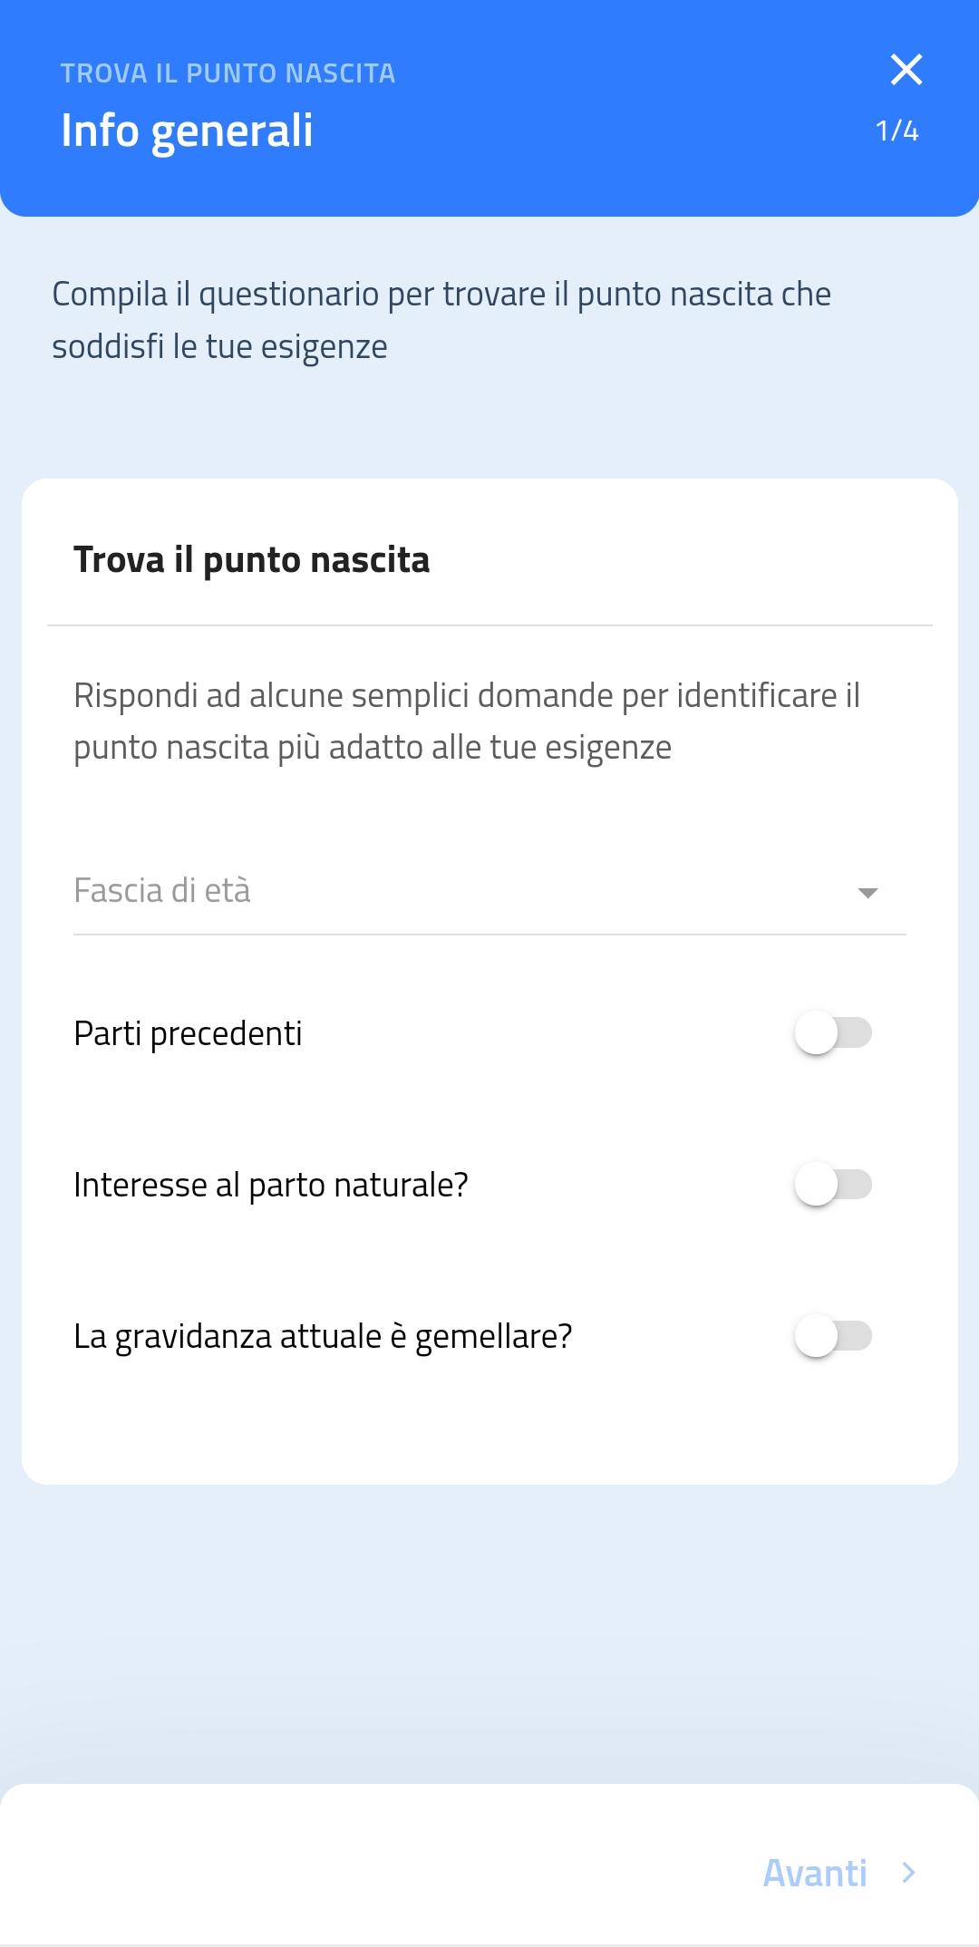This screenshot has height=1947, width=979.
Task: Click the divider line under the card heading
Action: pos(489,625)
